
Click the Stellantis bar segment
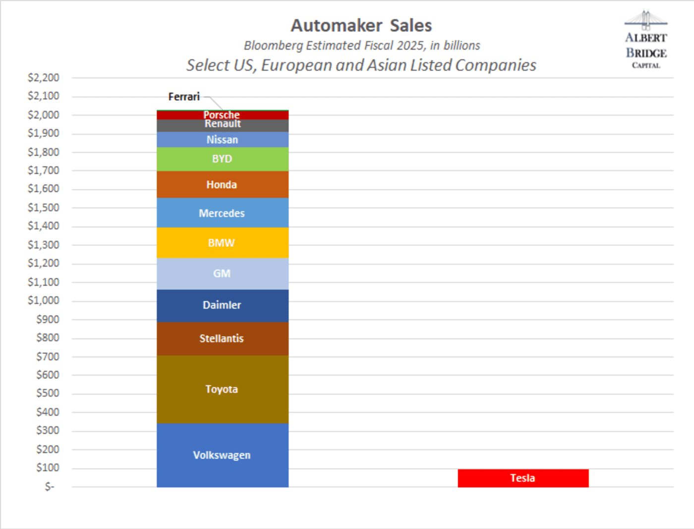tap(222, 339)
